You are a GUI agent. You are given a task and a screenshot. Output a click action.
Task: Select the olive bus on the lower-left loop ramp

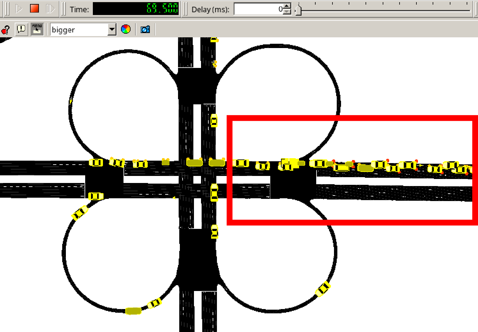(x=133, y=311)
